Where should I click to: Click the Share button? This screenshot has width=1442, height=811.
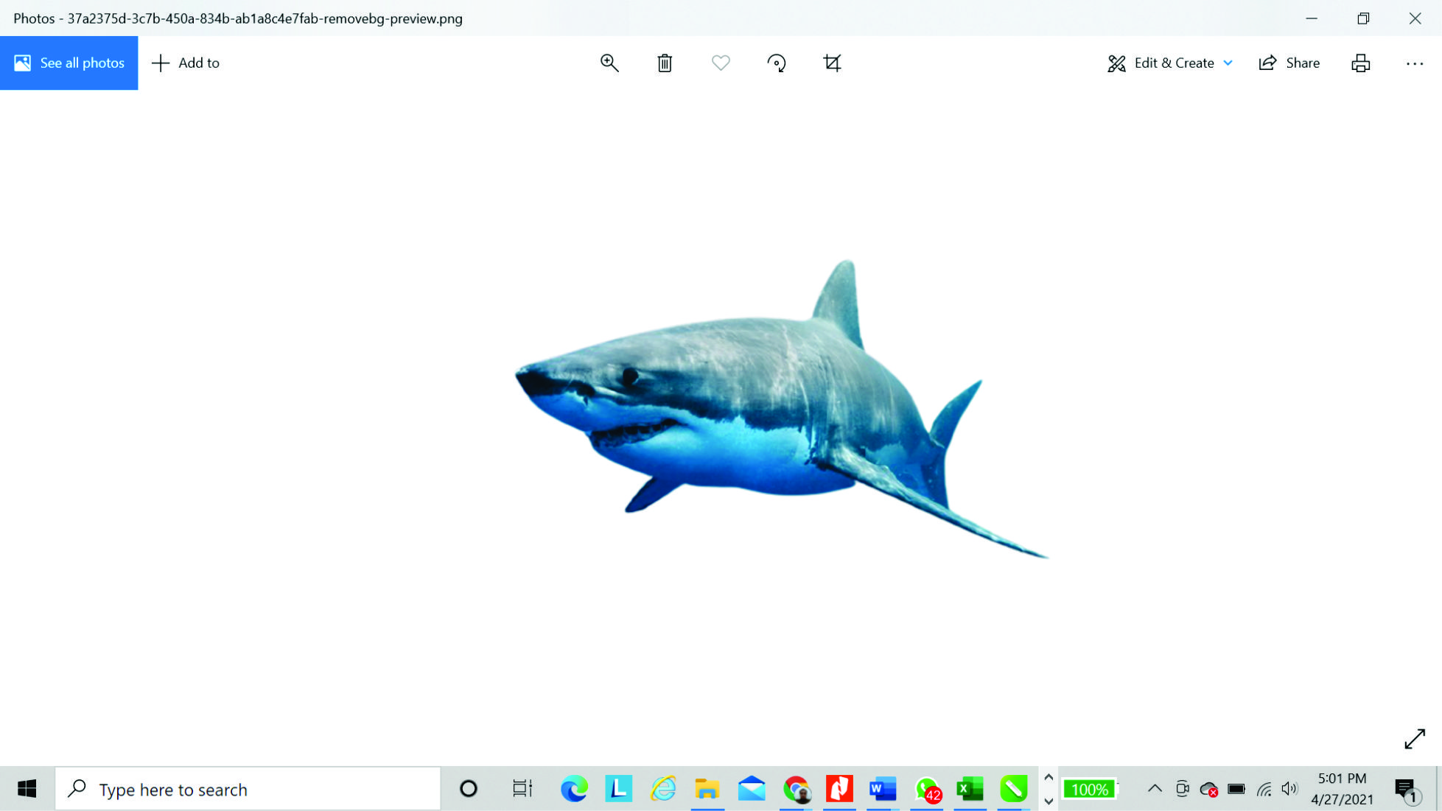click(1289, 63)
